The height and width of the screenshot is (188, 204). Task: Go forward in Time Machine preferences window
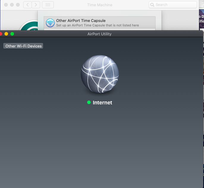(36, 5)
